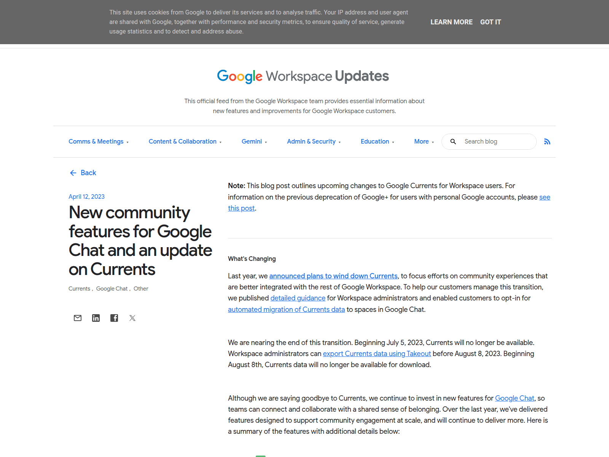Share post on X
The image size is (609, 457).
[x=132, y=318]
